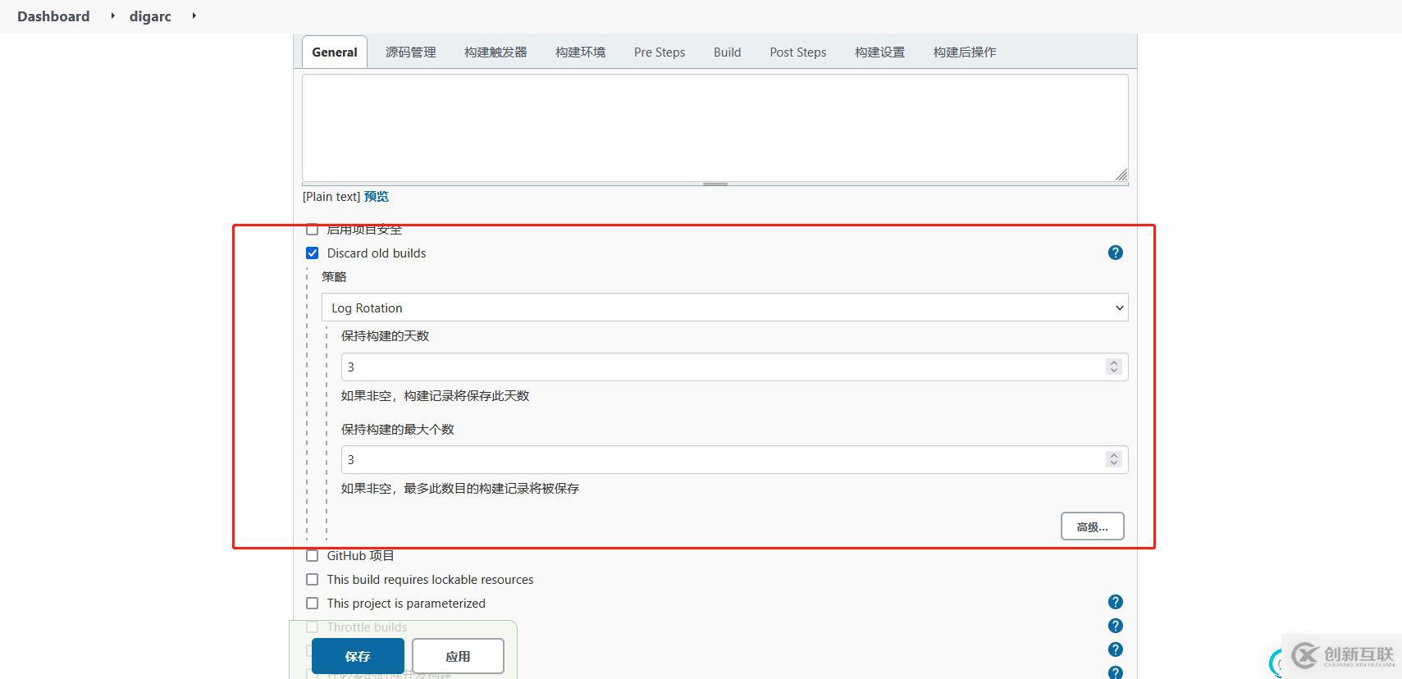Open the help icon beside Throttle builds
1402x679 pixels.
click(1115, 626)
